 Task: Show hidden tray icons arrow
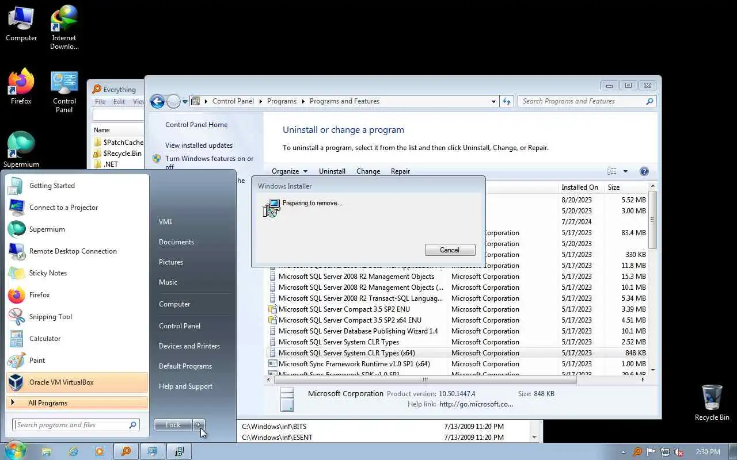624,452
